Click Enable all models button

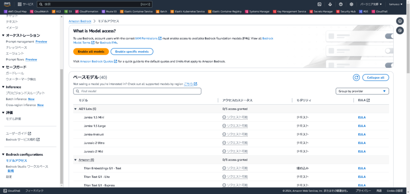click(x=91, y=52)
